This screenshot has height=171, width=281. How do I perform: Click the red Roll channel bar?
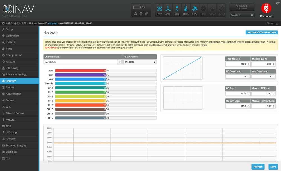[81, 71]
